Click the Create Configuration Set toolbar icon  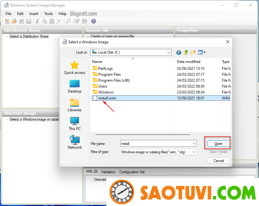(x=84, y=21)
